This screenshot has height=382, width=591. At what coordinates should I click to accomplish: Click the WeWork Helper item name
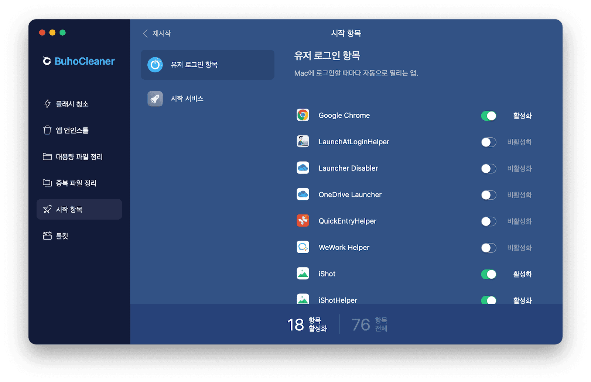pyautogui.click(x=344, y=247)
